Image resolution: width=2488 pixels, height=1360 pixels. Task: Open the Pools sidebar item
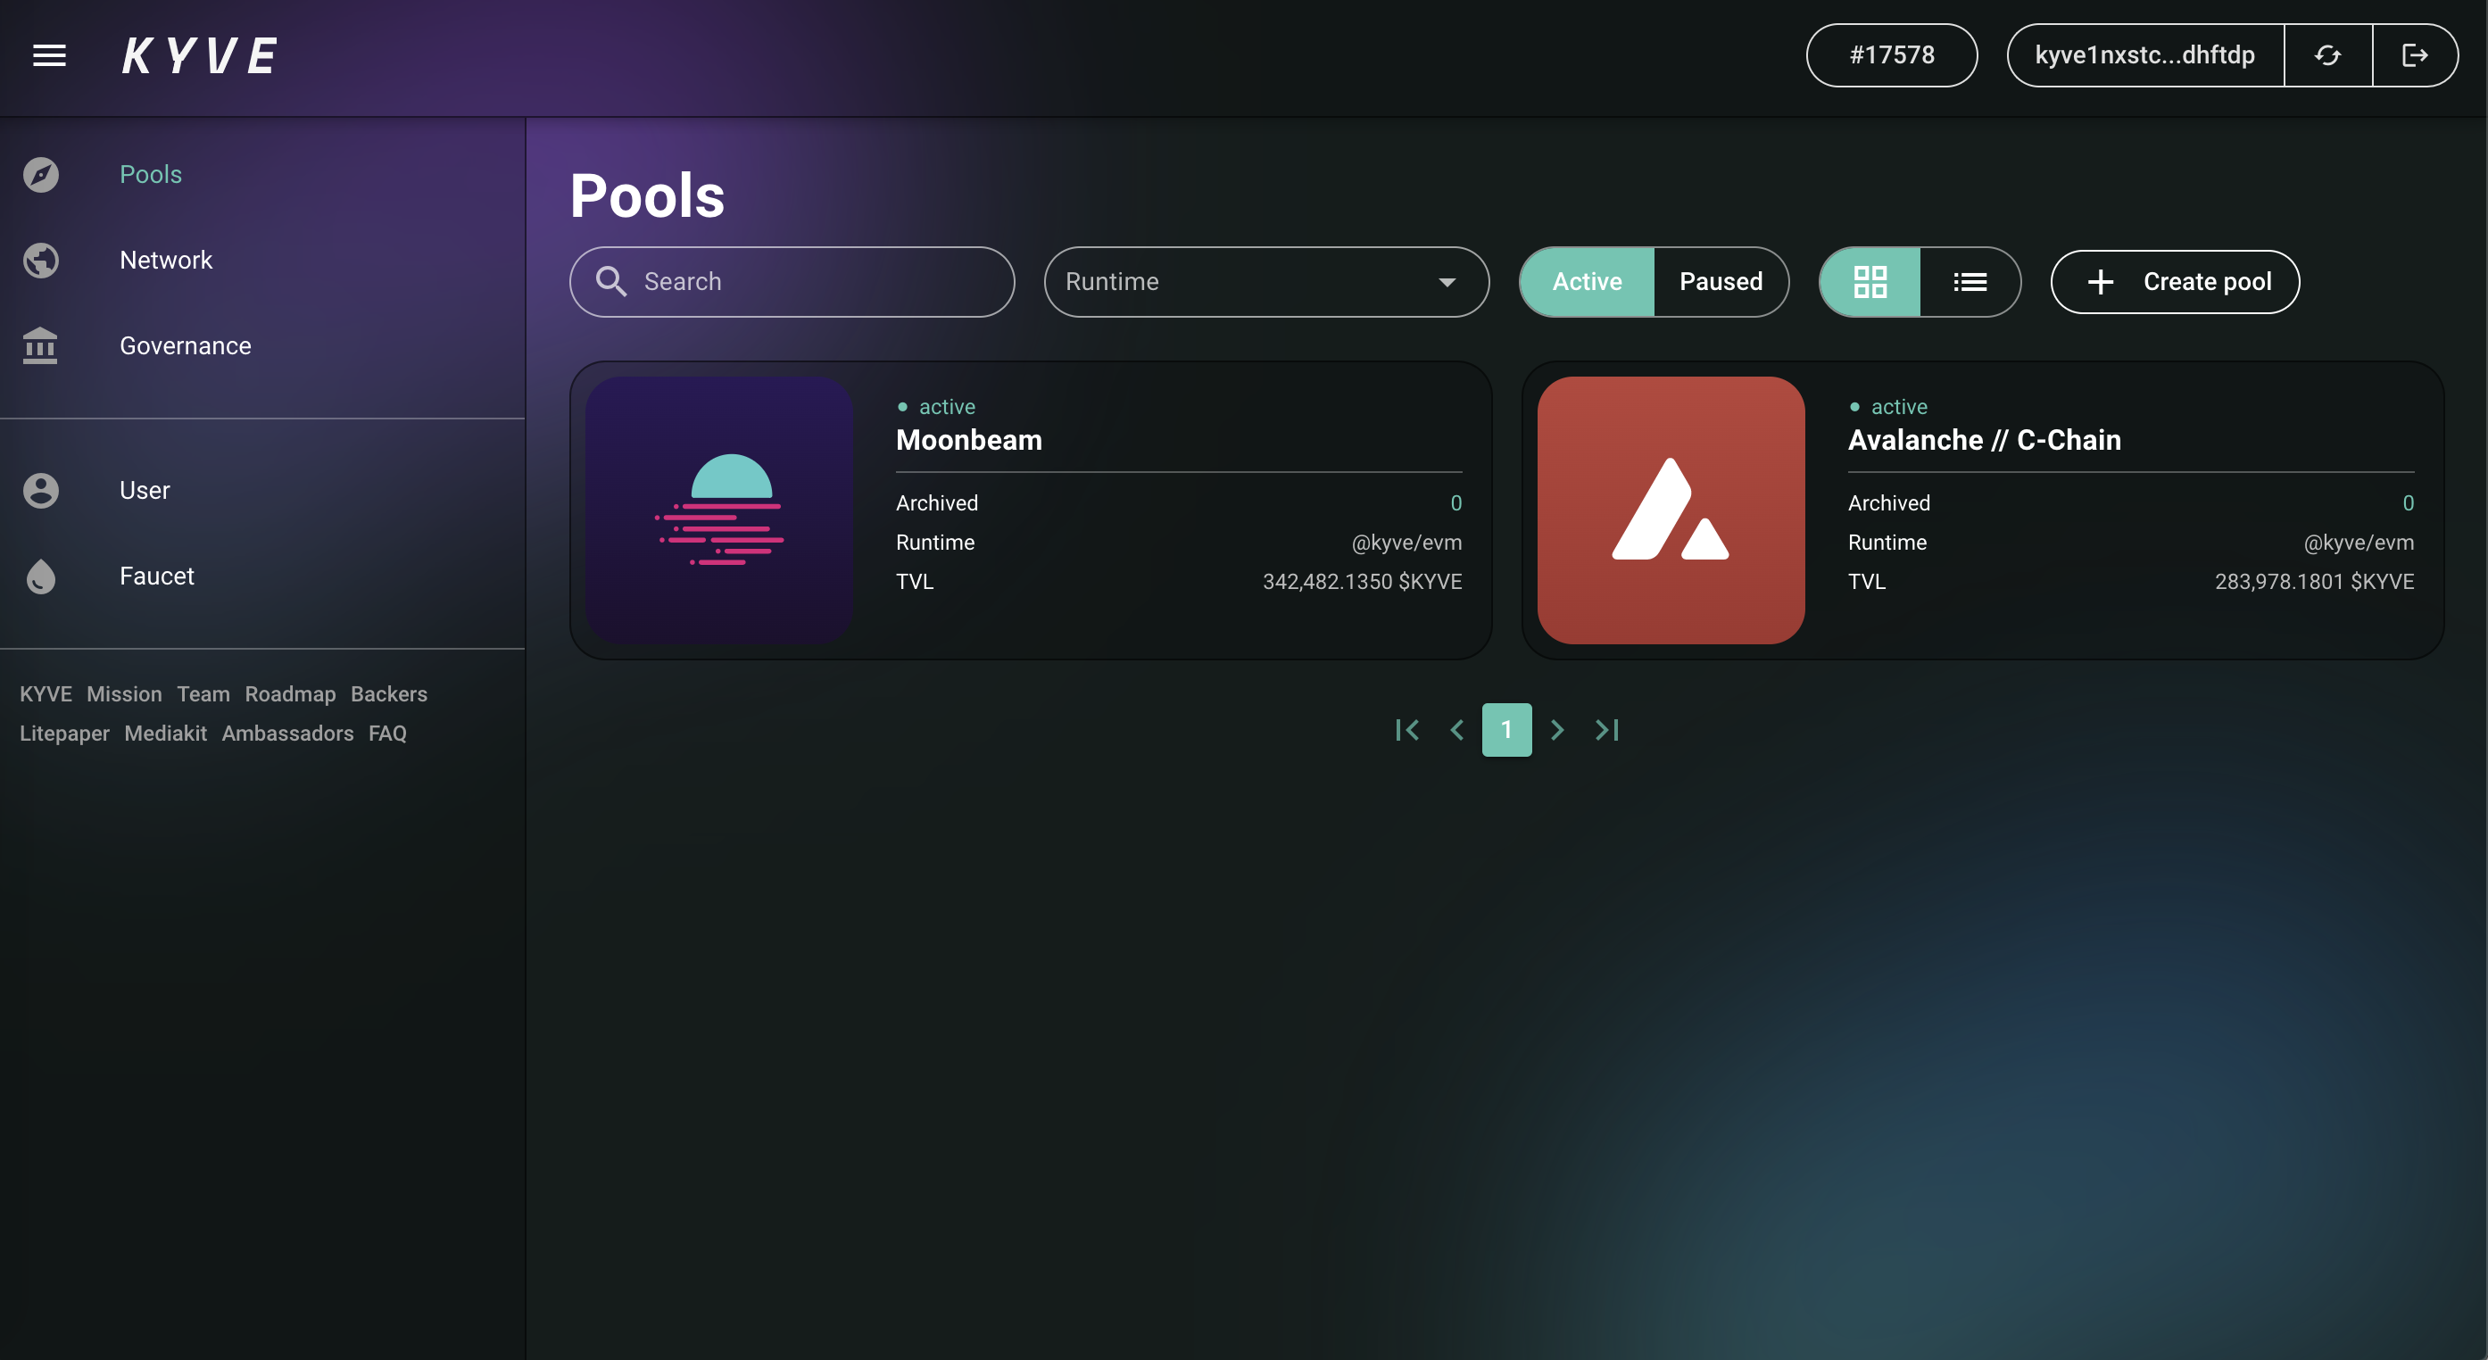pos(151,174)
